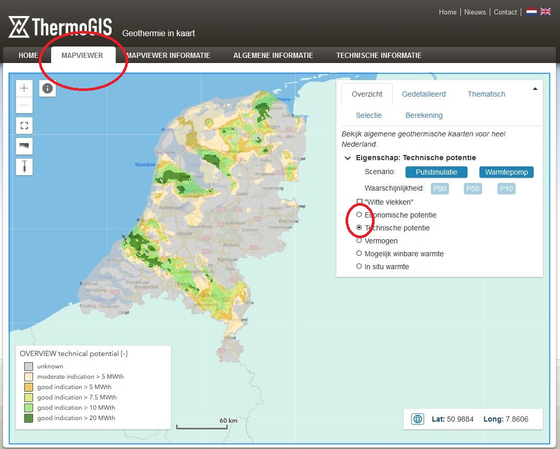Image resolution: width=560 pixels, height=449 pixels.
Task: Zoom out with the minus button
Action: 24,105
